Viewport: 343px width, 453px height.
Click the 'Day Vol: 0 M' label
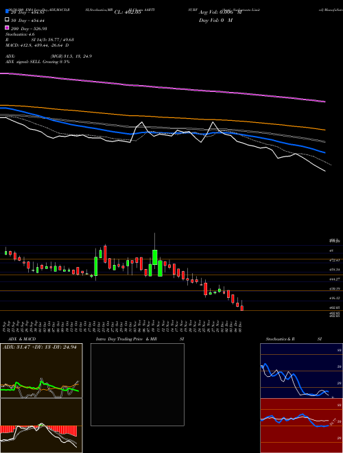pos(215,20)
